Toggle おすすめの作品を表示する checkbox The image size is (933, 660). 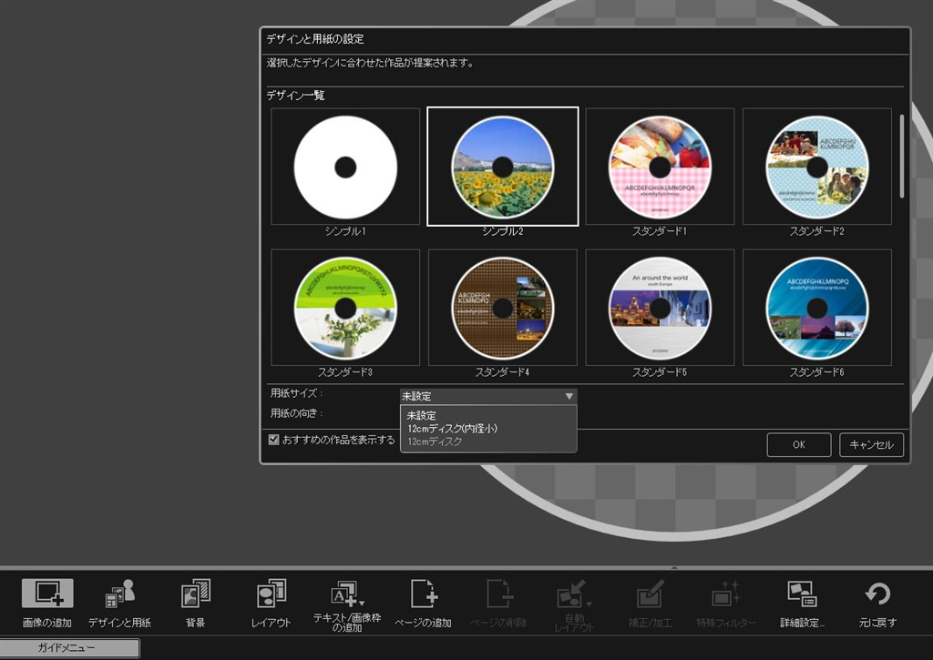pyautogui.click(x=273, y=440)
